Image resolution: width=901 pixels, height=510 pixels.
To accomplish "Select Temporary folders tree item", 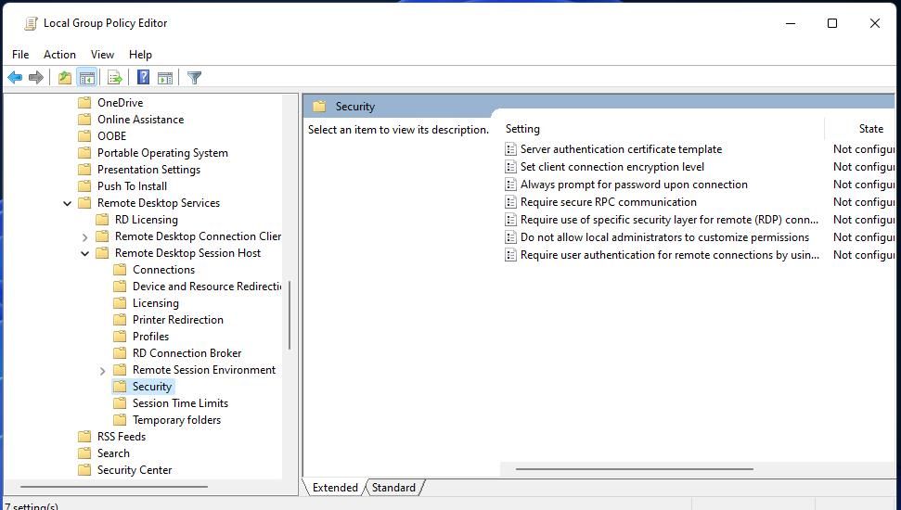I will point(176,420).
